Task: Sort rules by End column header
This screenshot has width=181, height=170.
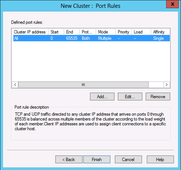Action: [x=72, y=32]
